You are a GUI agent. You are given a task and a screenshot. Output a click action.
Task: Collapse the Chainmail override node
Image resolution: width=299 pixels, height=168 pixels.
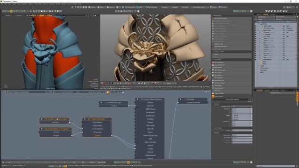pyautogui.click(x=180, y=99)
